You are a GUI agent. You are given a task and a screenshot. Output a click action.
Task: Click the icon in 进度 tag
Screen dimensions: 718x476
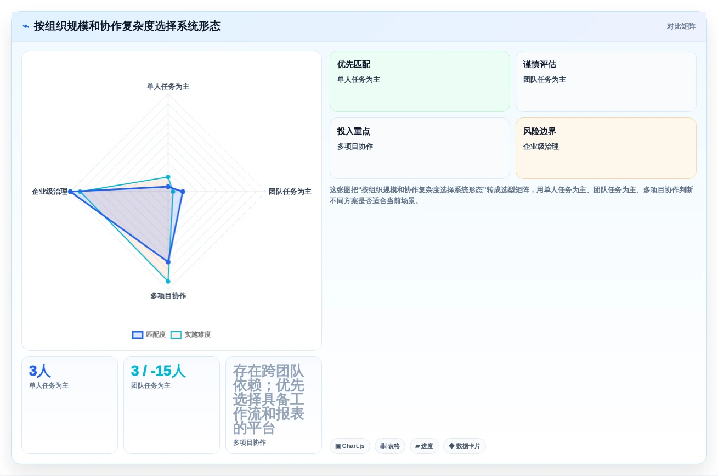coord(417,446)
